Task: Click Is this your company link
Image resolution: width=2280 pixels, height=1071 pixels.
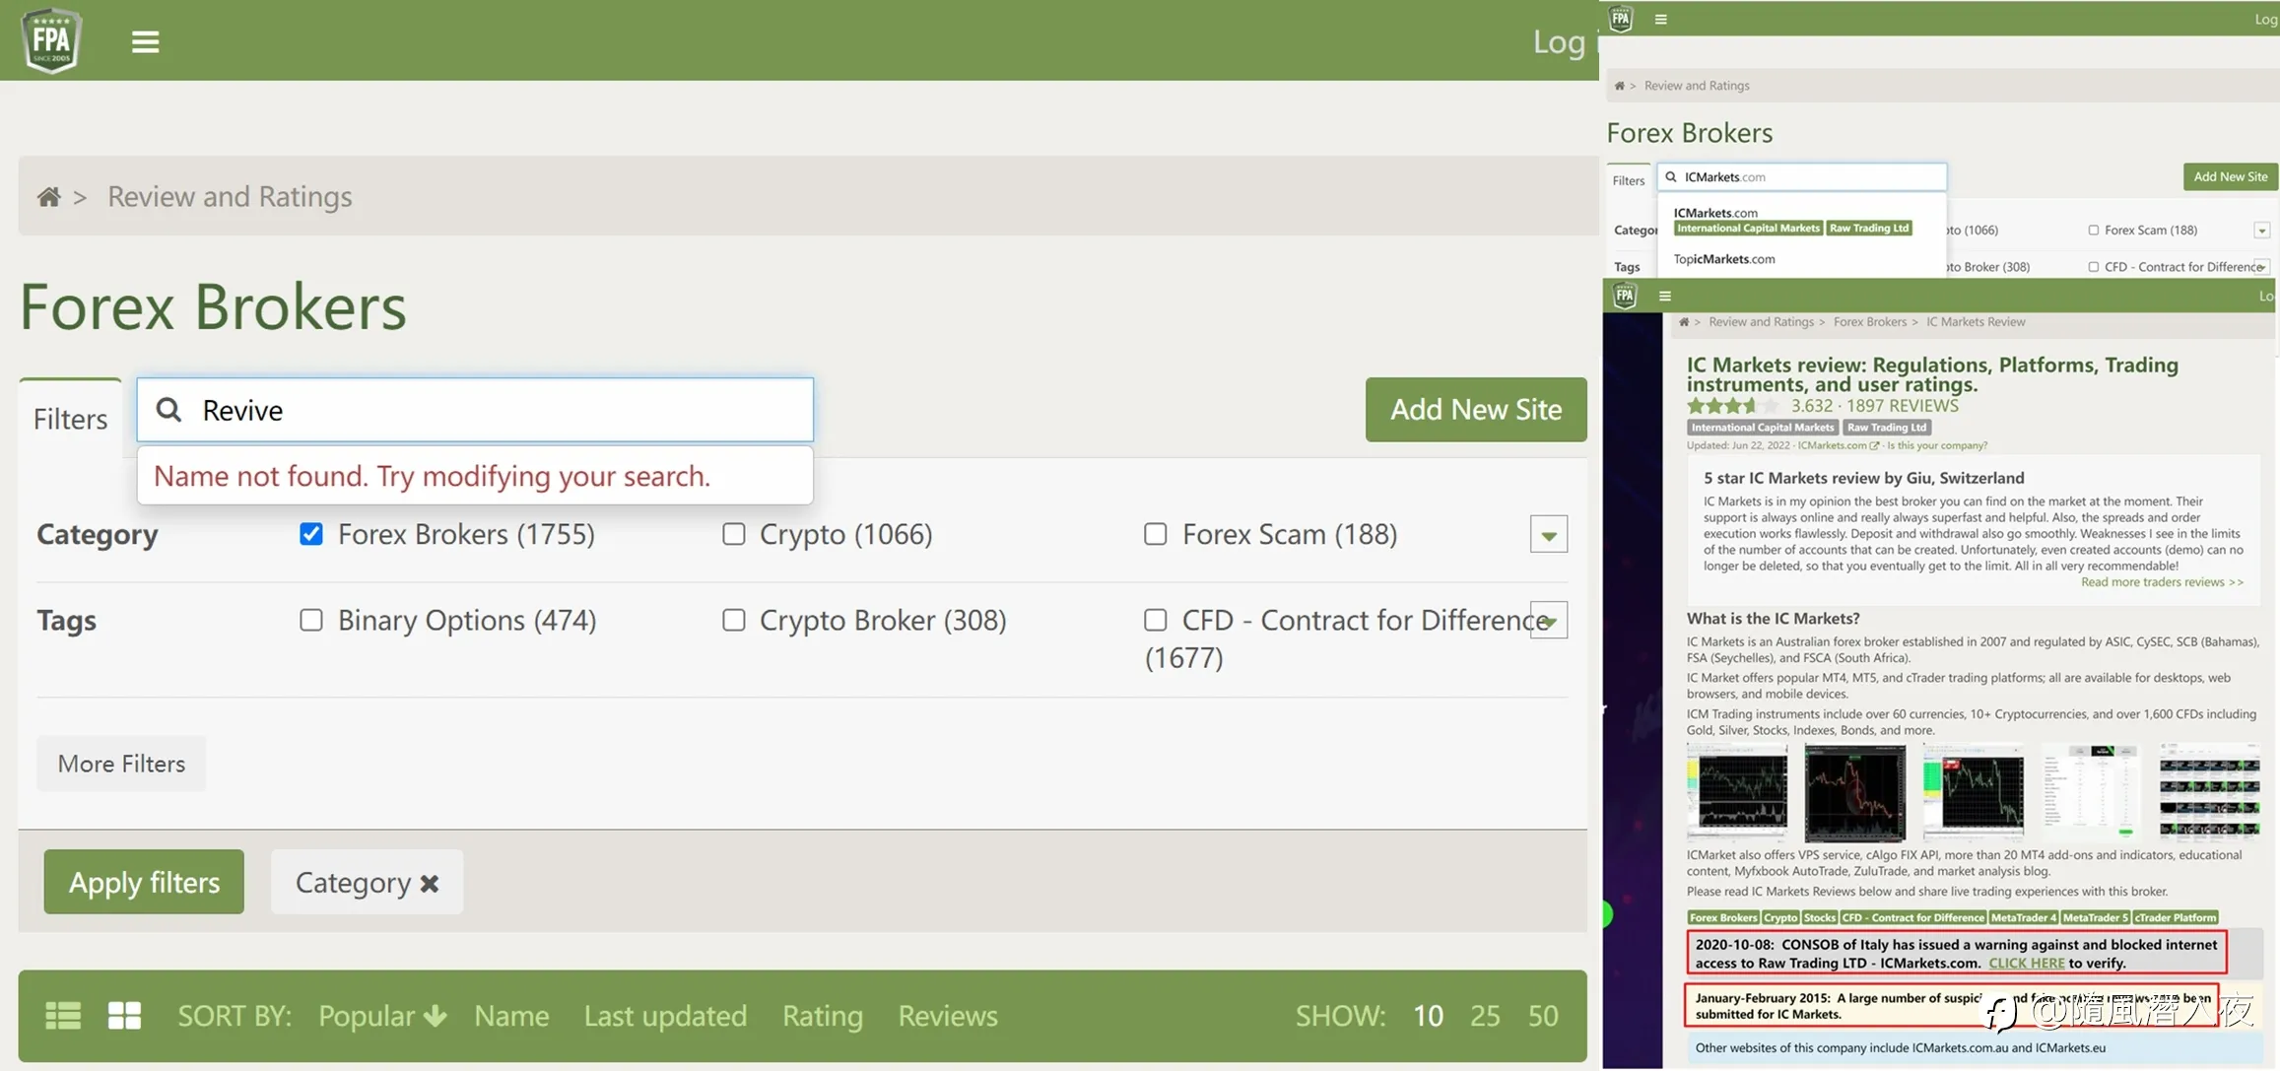Action: (x=1937, y=445)
